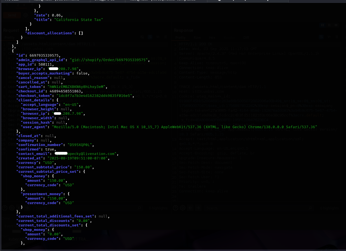
Task: Go to previous match under Response editor
Action: click(191, 208)
